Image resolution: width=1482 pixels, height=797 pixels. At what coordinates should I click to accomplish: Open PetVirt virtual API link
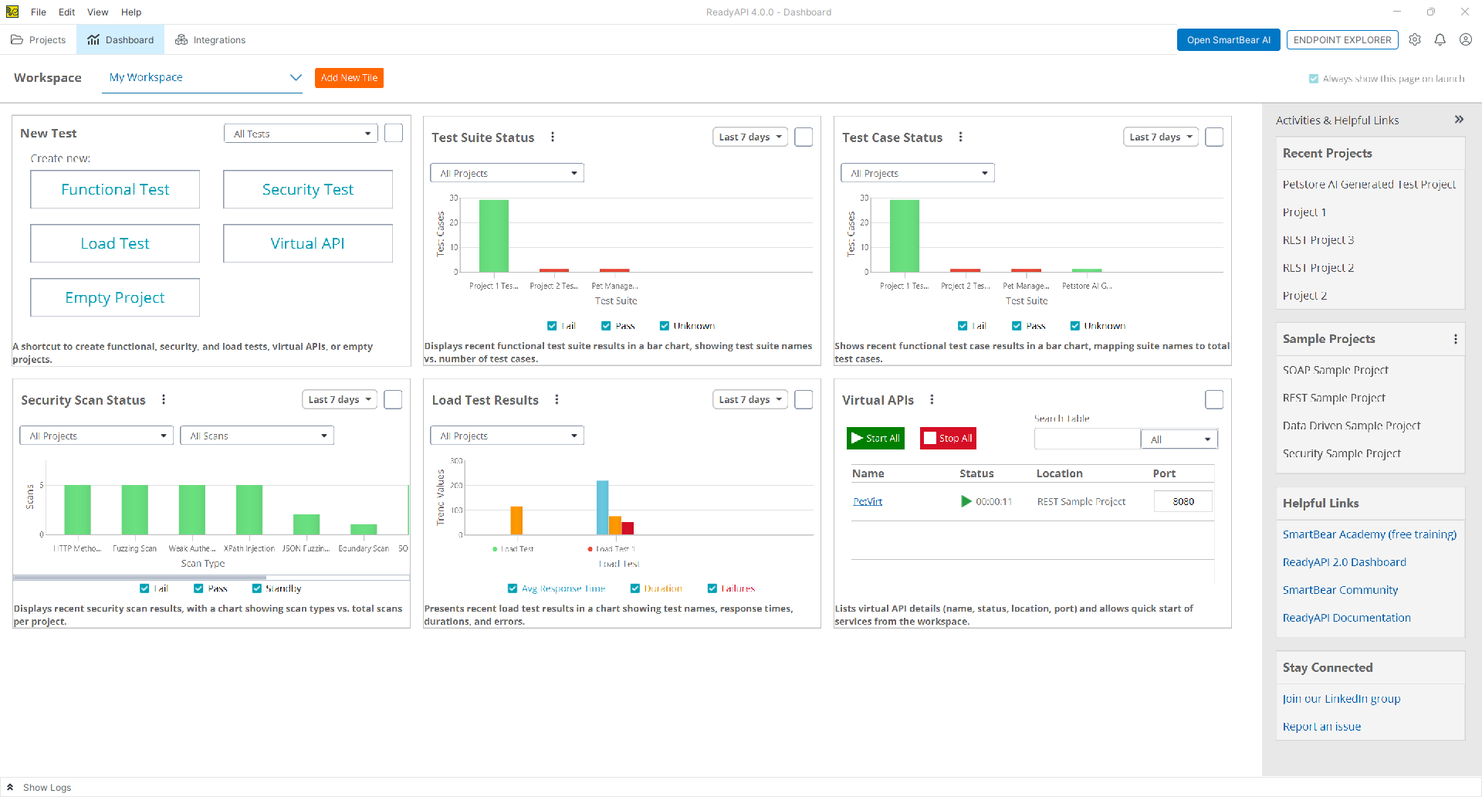868,501
